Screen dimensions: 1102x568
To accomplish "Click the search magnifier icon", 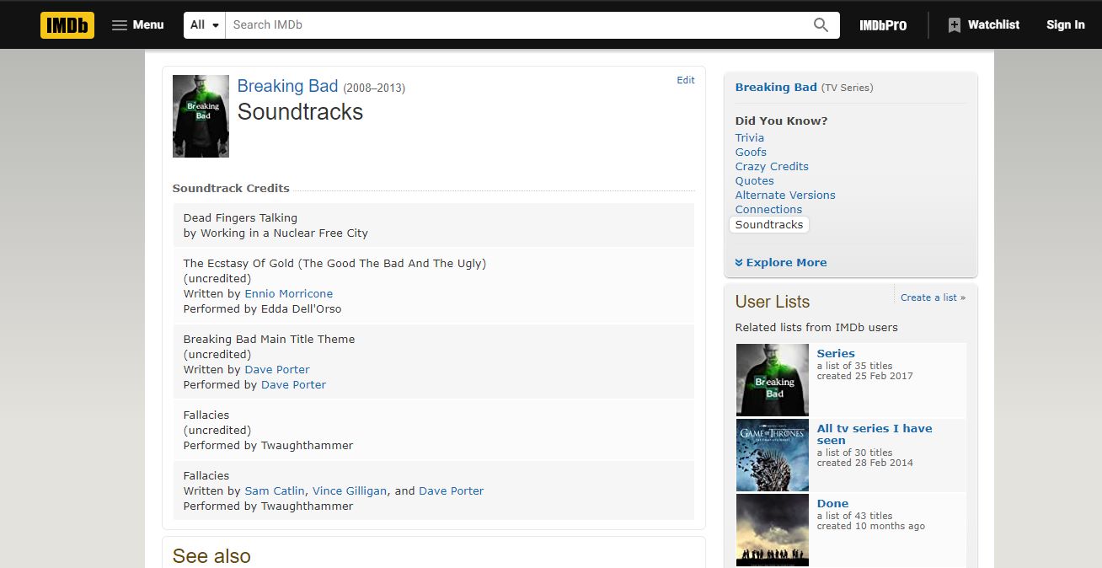I will click(x=821, y=25).
